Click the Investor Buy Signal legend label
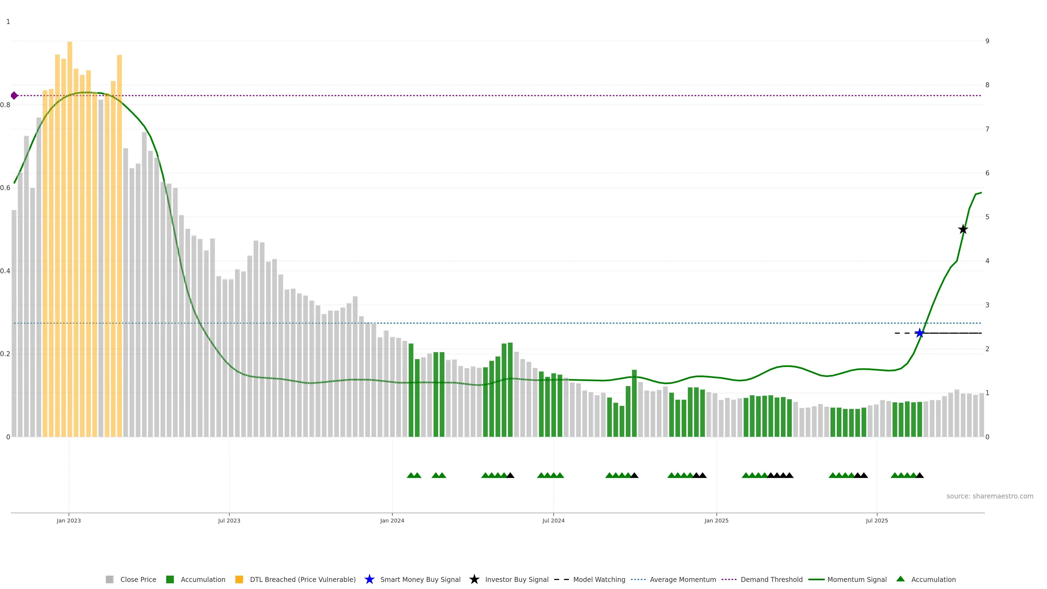The image size is (1047, 589). (517, 579)
